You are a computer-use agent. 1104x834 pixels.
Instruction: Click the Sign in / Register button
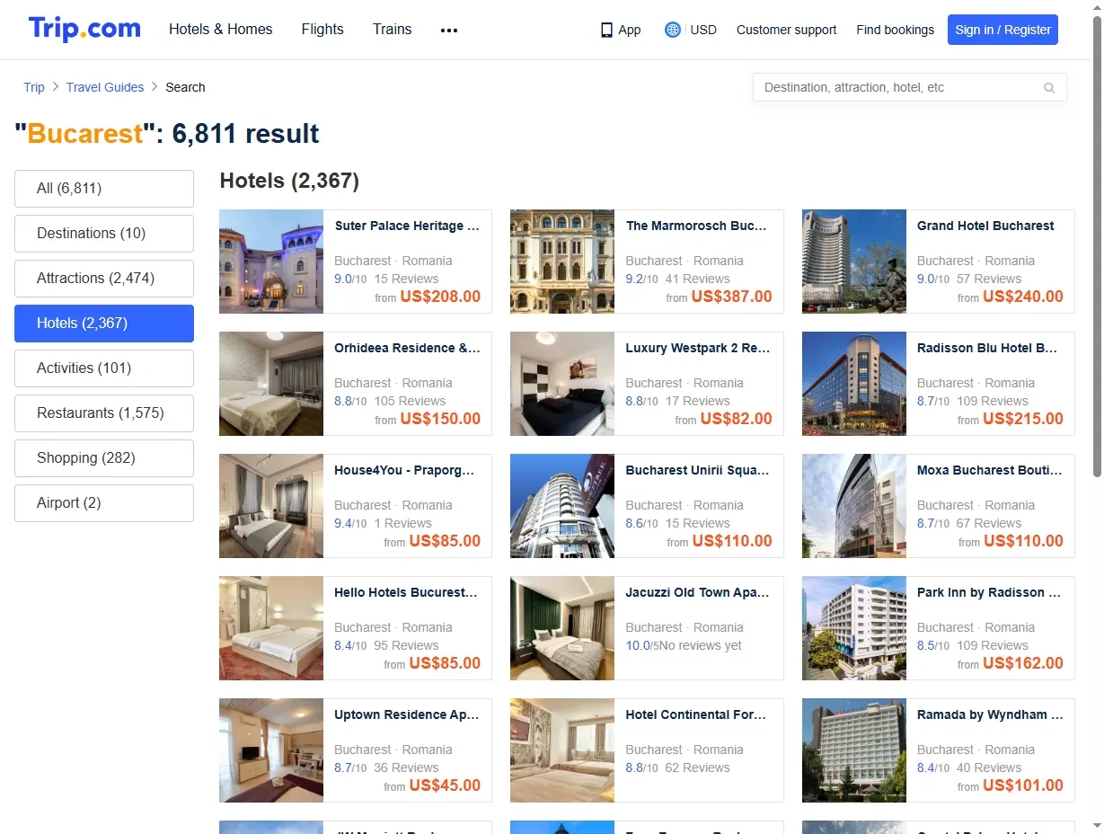pos(1002,30)
